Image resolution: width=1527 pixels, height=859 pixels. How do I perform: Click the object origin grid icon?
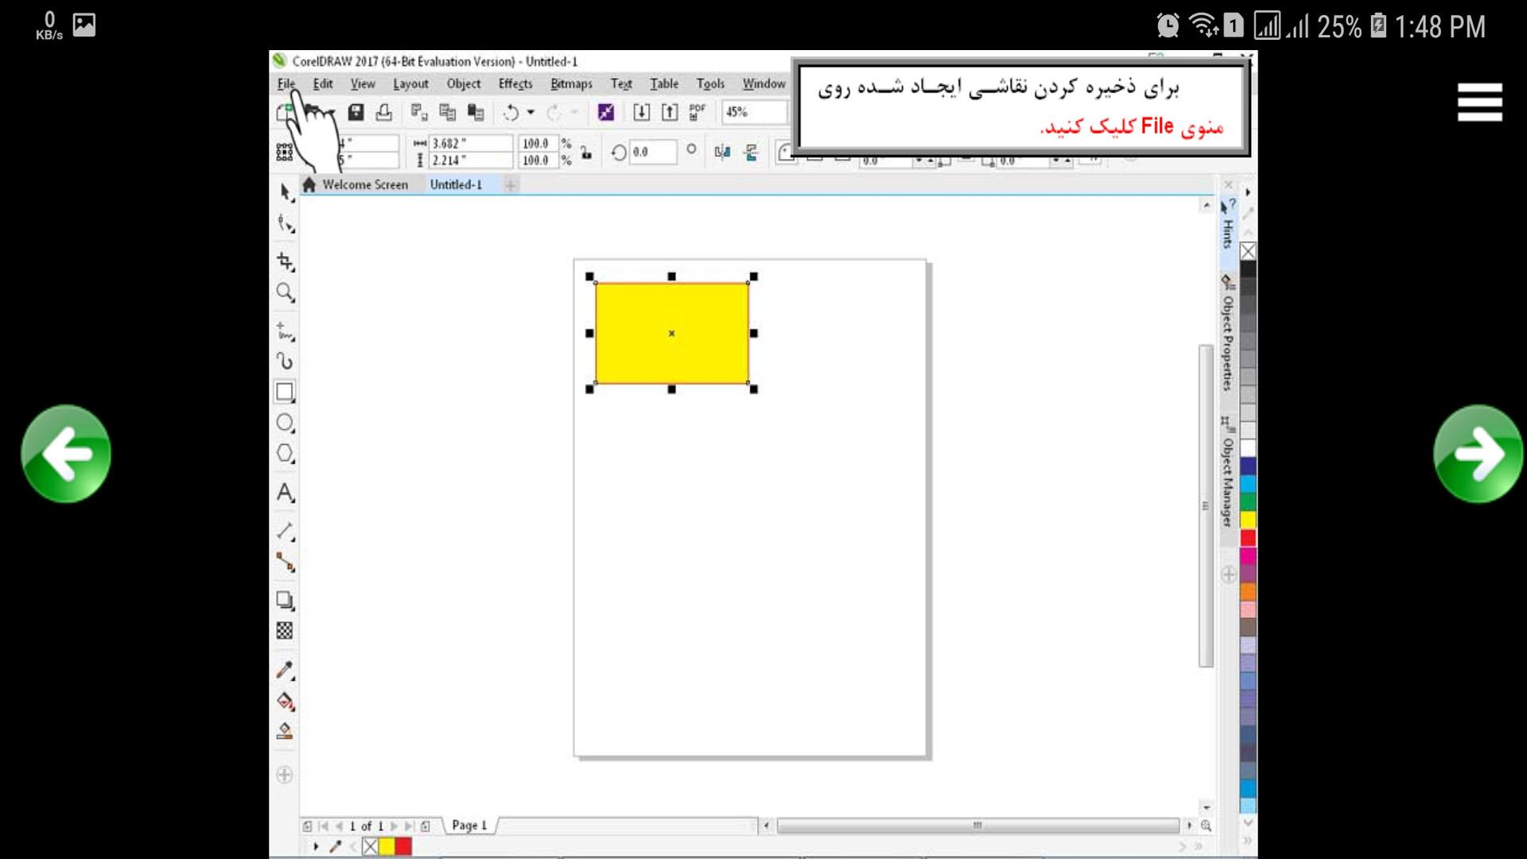point(285,152)
